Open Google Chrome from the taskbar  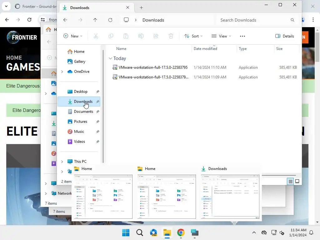click(x=181, y=232)
